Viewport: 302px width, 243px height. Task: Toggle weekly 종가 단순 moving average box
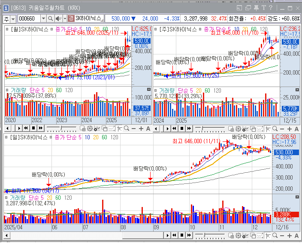(200, 29)
